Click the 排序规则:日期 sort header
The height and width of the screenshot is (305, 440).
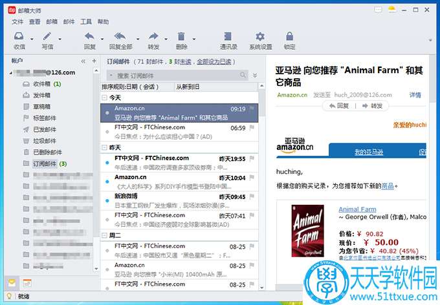click(137, 87)
